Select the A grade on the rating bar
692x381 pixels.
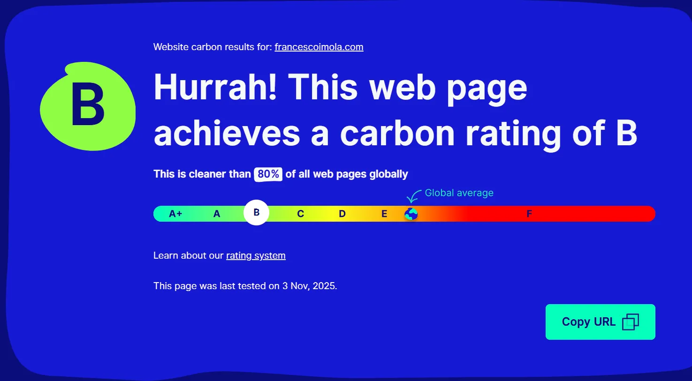216,214
